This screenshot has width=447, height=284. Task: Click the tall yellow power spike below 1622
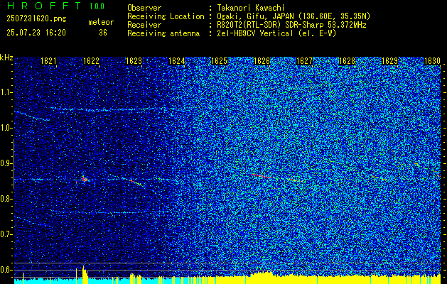pyautogui.click(x=84, y=275)
